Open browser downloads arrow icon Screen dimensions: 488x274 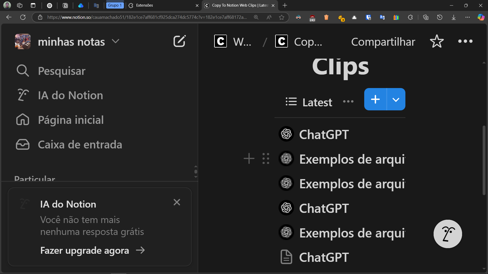tap(453, 17)
